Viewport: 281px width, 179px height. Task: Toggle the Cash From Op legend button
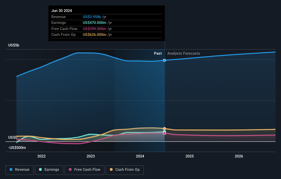pyautogui.click(x=125, y=170)
